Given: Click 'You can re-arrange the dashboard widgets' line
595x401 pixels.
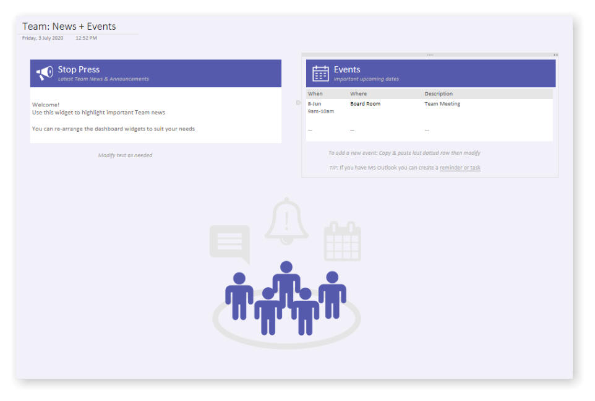Looking at the screenshot, I should (x=113, y=129).
